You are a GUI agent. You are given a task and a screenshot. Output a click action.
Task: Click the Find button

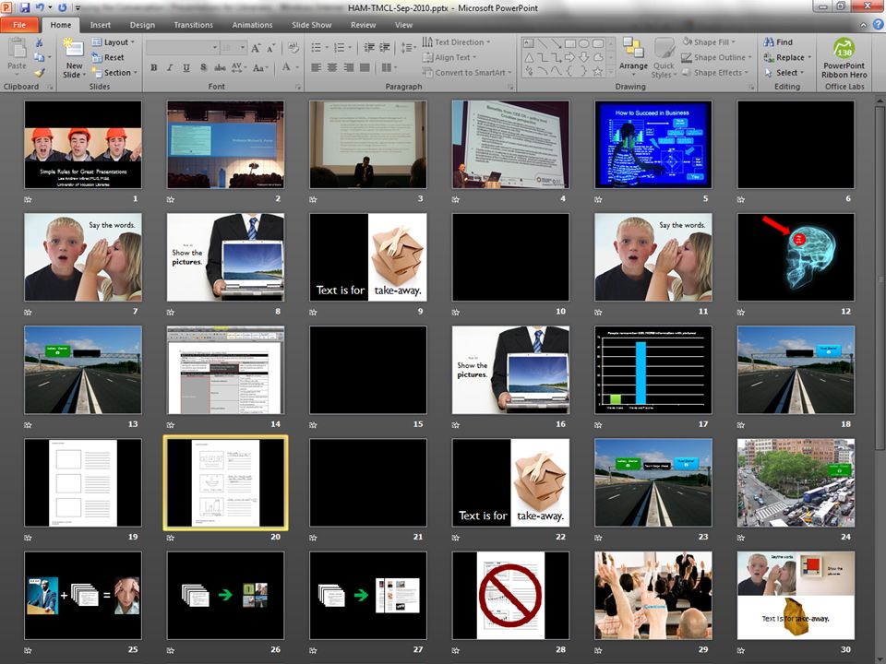tap(778, 42)
